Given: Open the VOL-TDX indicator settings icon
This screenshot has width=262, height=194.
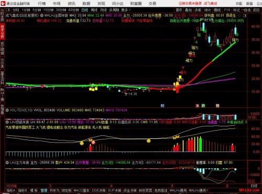Looking at the screenshot, I should pyautogui.click(x=7, y=110).
